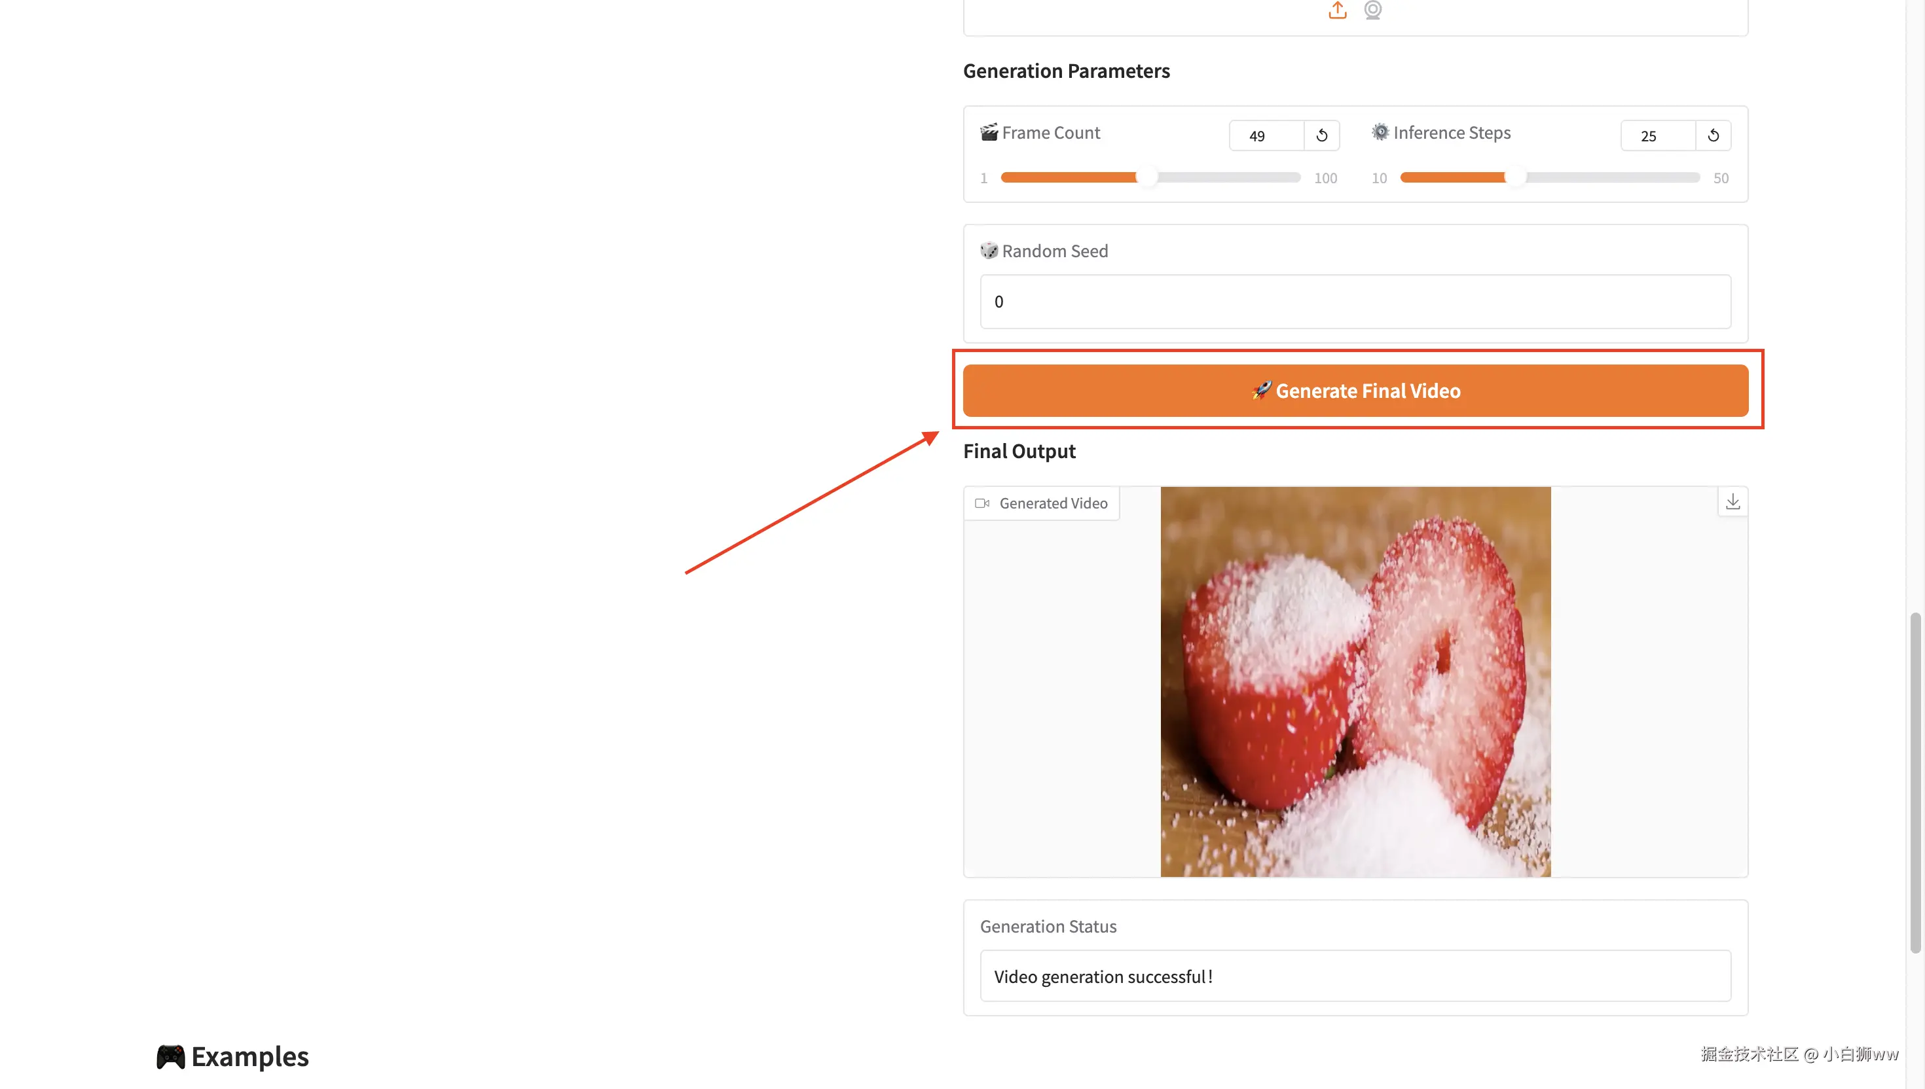Viewport: 1925px width, 1089px height.
Task: Click the Random Seed dice icon
Action: pyautogui.click(x=989, y=251)
